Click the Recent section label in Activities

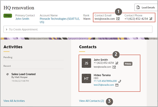click(7, 66)
